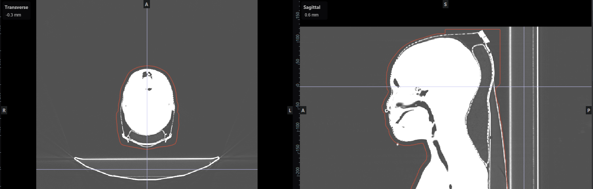Click the 'A' marker on Sagittal view's left edge
This screenshot has width=593, height=189.
303,110
